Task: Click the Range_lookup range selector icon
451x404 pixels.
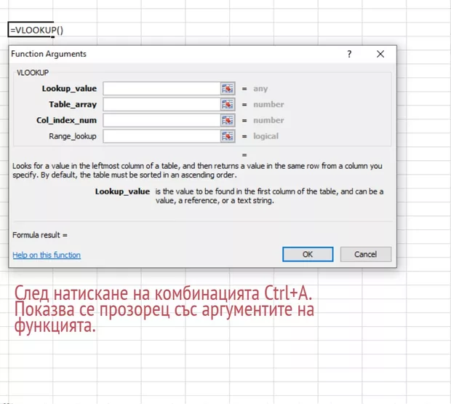Action: tap(228, 136)
